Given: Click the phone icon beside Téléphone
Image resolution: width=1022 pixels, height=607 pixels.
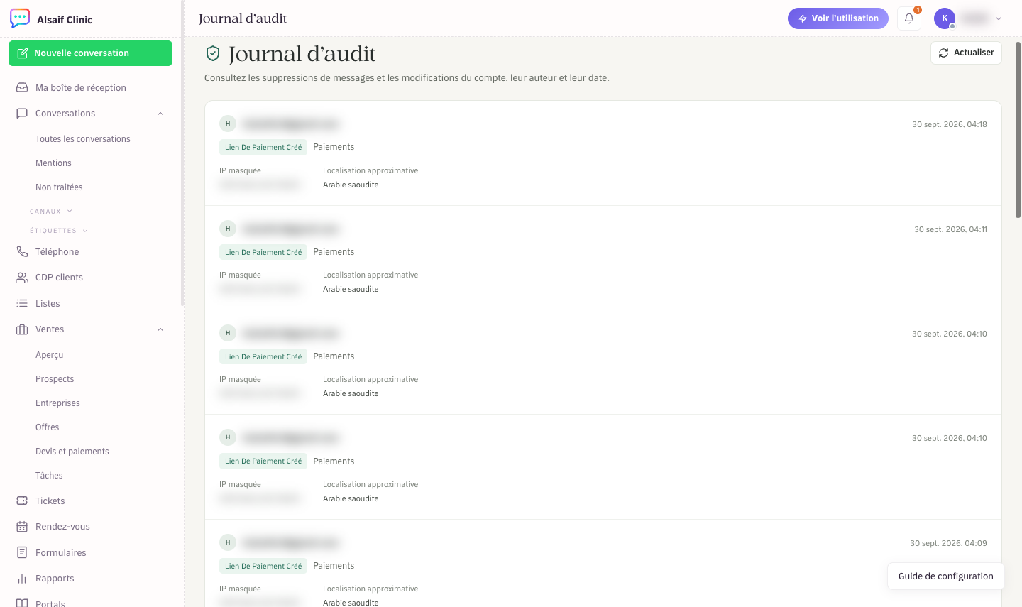Looking at the screenshot, I should click(22, 252).
